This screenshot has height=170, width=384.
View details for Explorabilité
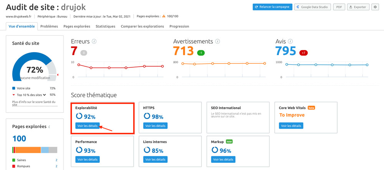tap(88, 126)
